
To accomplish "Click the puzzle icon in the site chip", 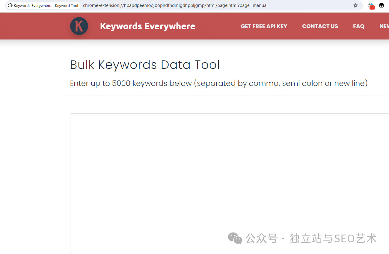I will (10, 5).
